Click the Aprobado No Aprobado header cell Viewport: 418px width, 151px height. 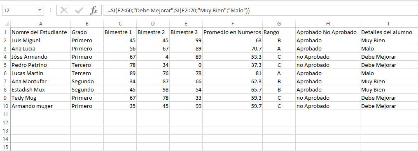pos(328,32)
